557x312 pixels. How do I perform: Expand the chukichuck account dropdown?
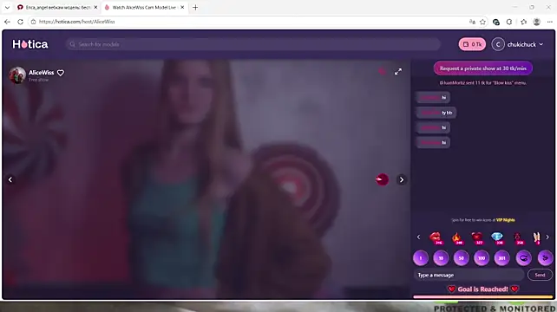point(541,44)
